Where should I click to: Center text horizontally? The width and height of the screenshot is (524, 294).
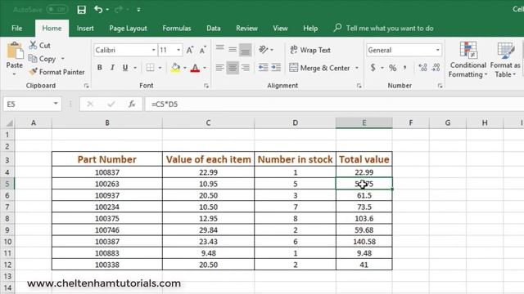[233, 68]
